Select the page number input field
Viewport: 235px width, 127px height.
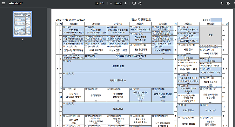(97, 3)
